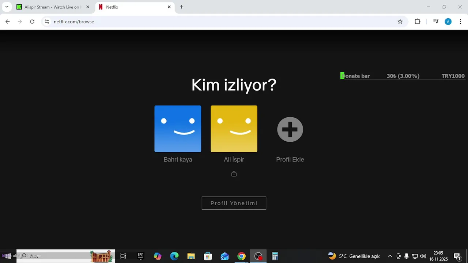This screenshot has height=263, width=468.
Task: Select the Ali İspir yellow profile avatar
Action: click(234, 129)
